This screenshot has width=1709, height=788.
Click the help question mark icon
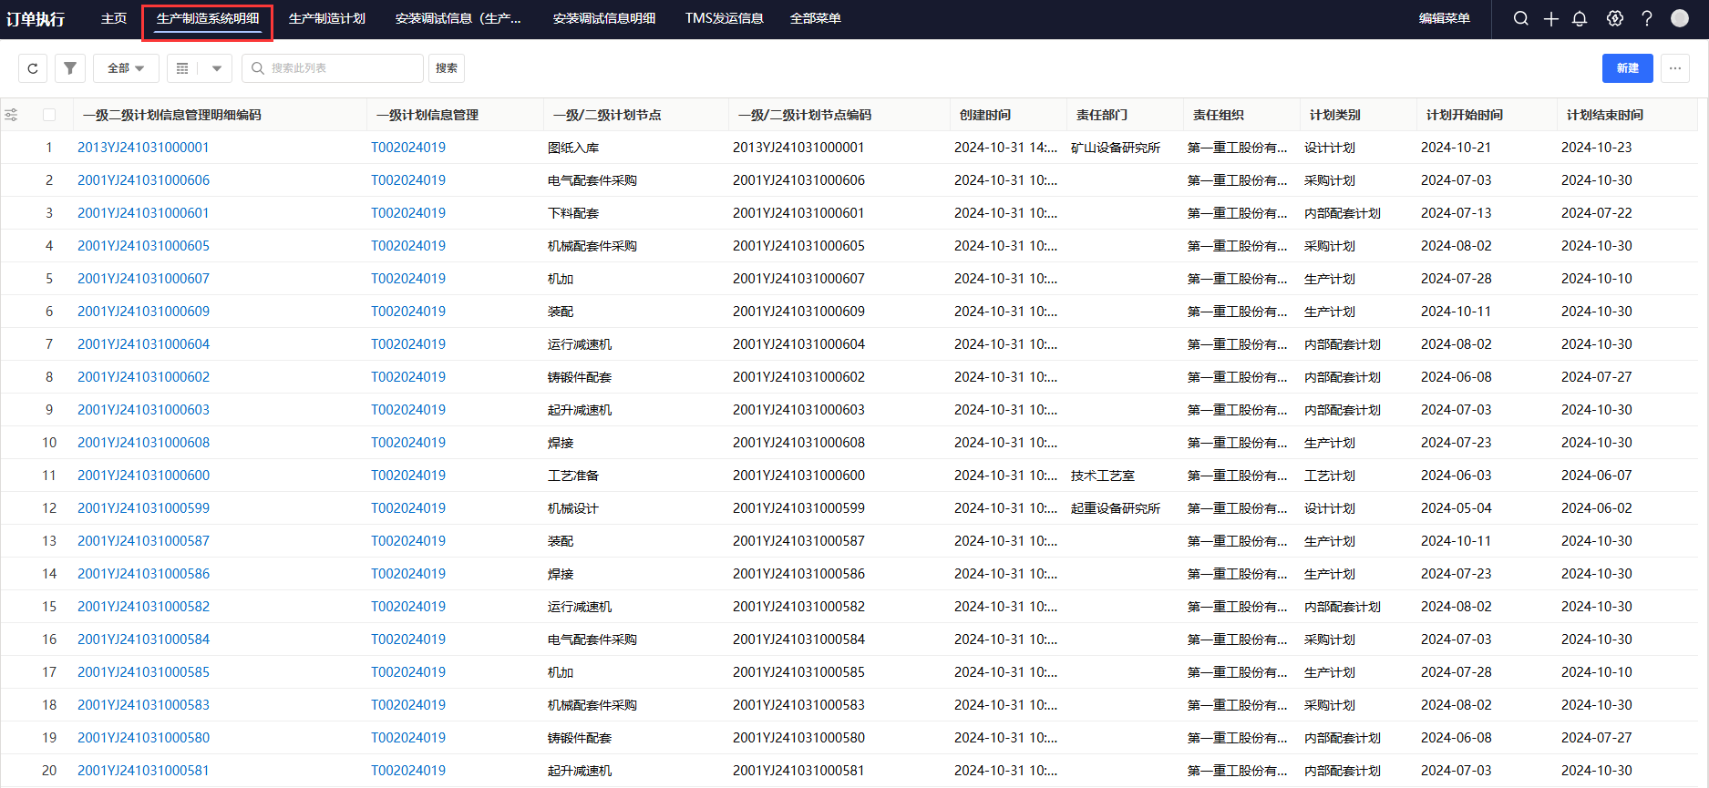pyautogui.click(x=1646, y=18)
